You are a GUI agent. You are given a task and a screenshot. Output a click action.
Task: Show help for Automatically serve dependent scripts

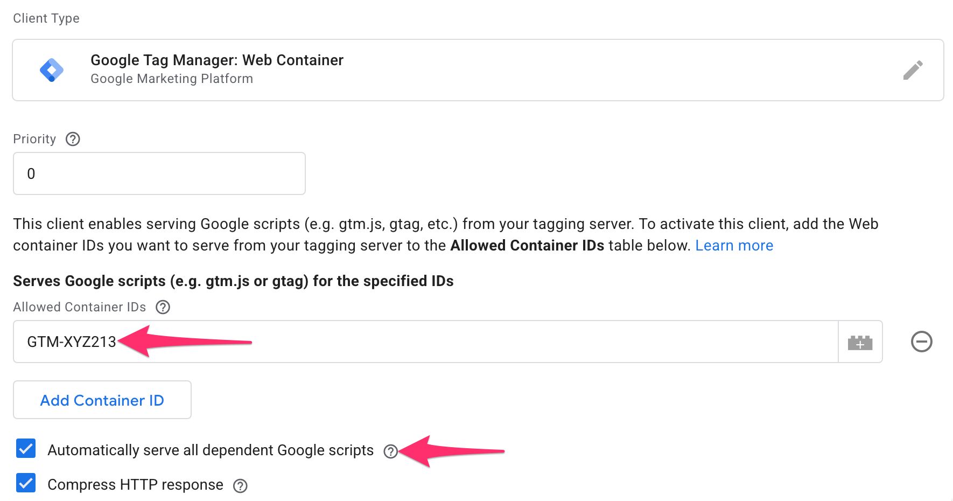click(x=390, y=451)
